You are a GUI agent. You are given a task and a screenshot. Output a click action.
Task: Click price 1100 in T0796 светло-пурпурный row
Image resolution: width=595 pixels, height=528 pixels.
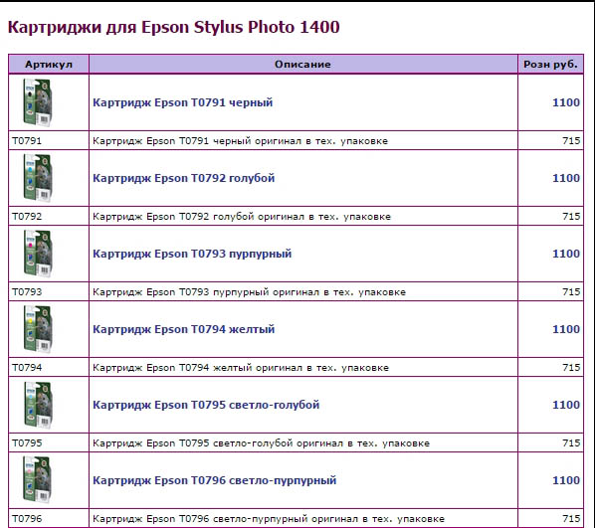pos(566,480)
